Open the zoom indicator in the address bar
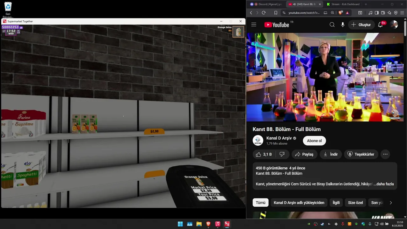 333,13
